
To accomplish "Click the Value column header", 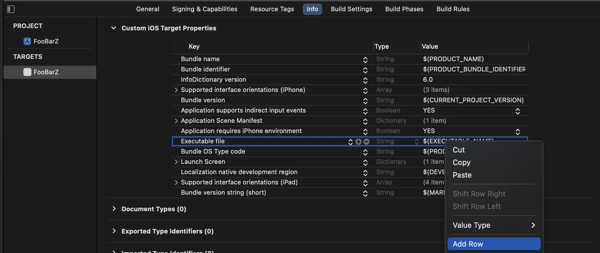I will coord(430,46).
